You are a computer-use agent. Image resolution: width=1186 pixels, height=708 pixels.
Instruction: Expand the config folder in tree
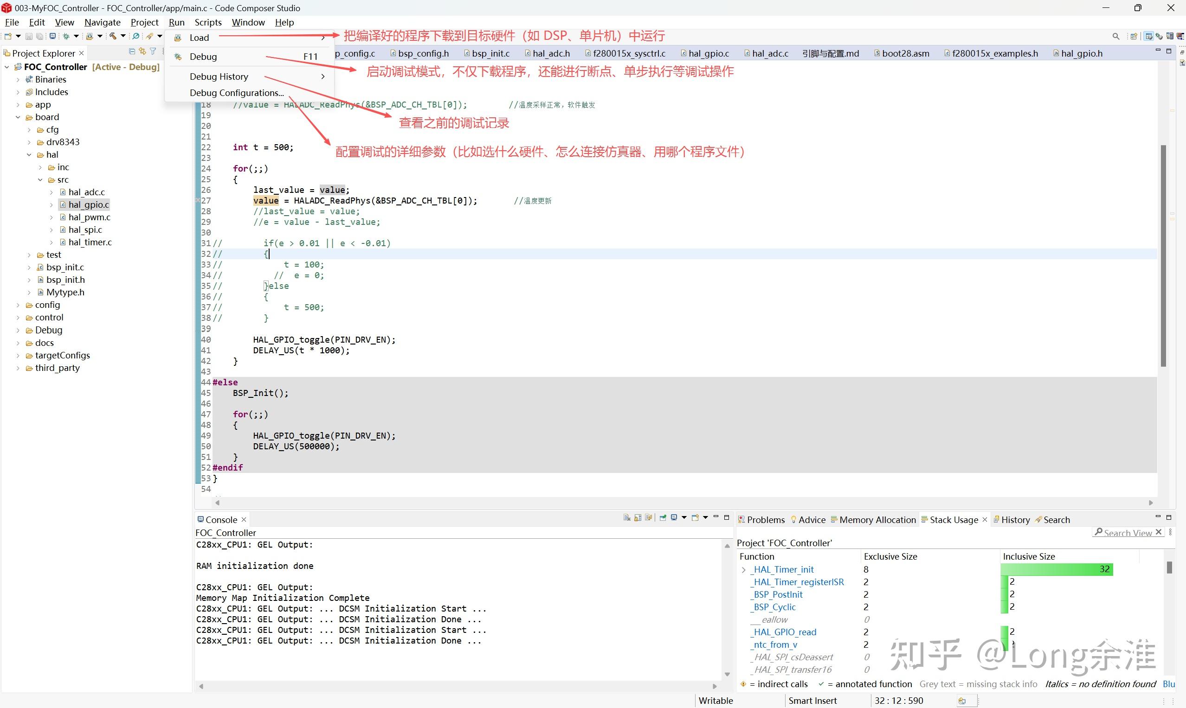click(18, 305)
